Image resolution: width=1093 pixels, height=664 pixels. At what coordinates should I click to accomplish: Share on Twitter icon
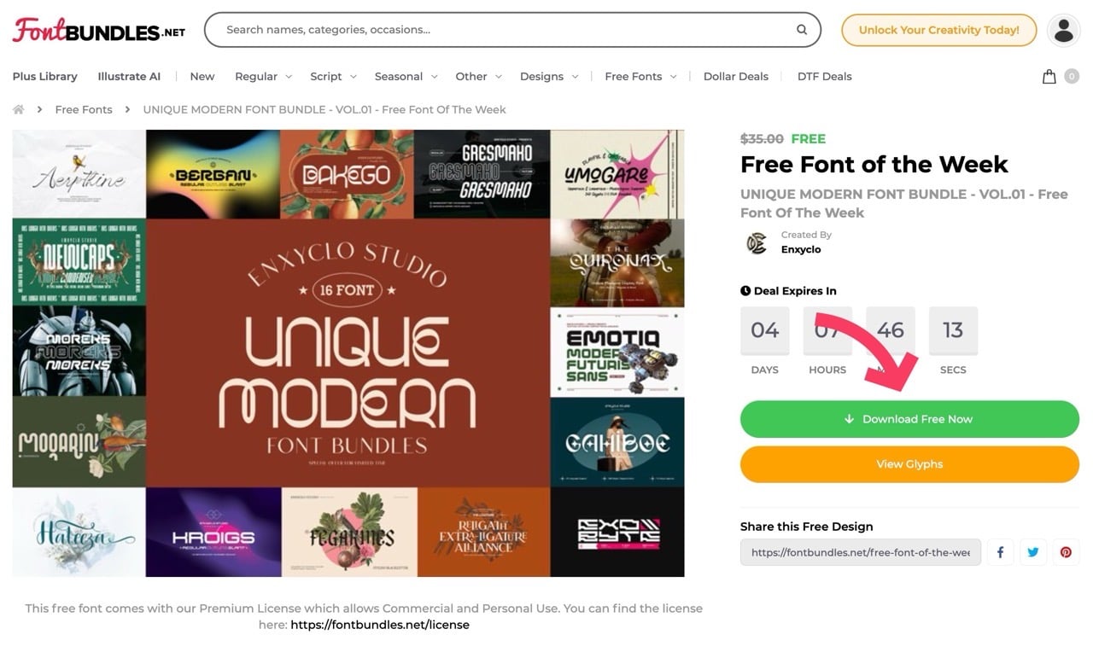click(x=1033, y=552)
